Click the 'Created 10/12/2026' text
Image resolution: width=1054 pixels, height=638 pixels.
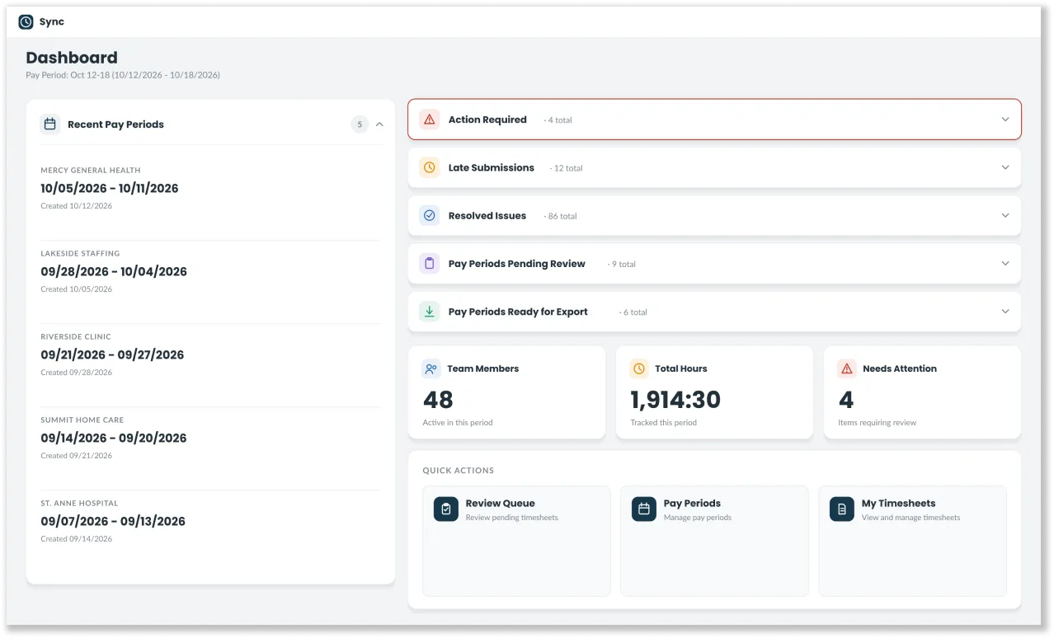coord(77,206)
